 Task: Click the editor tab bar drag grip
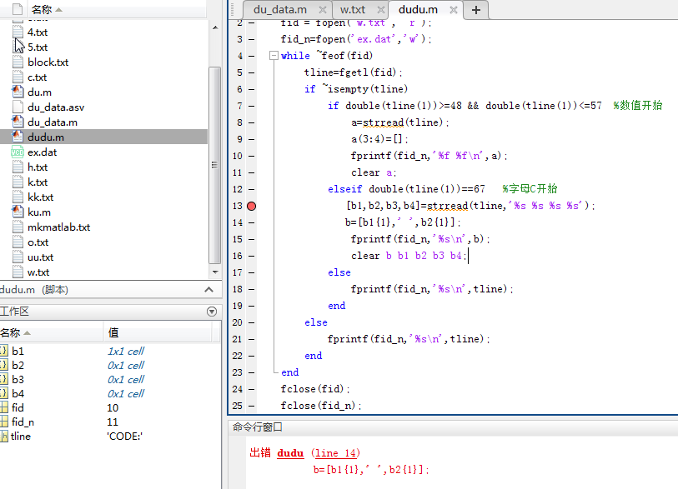pos(233,9)
